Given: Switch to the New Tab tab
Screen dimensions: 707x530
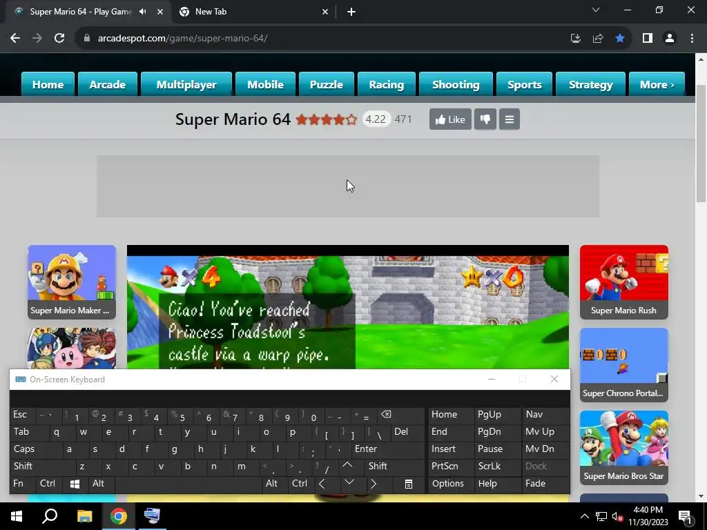Looking at the screenshot, I should tap(253, 12).
